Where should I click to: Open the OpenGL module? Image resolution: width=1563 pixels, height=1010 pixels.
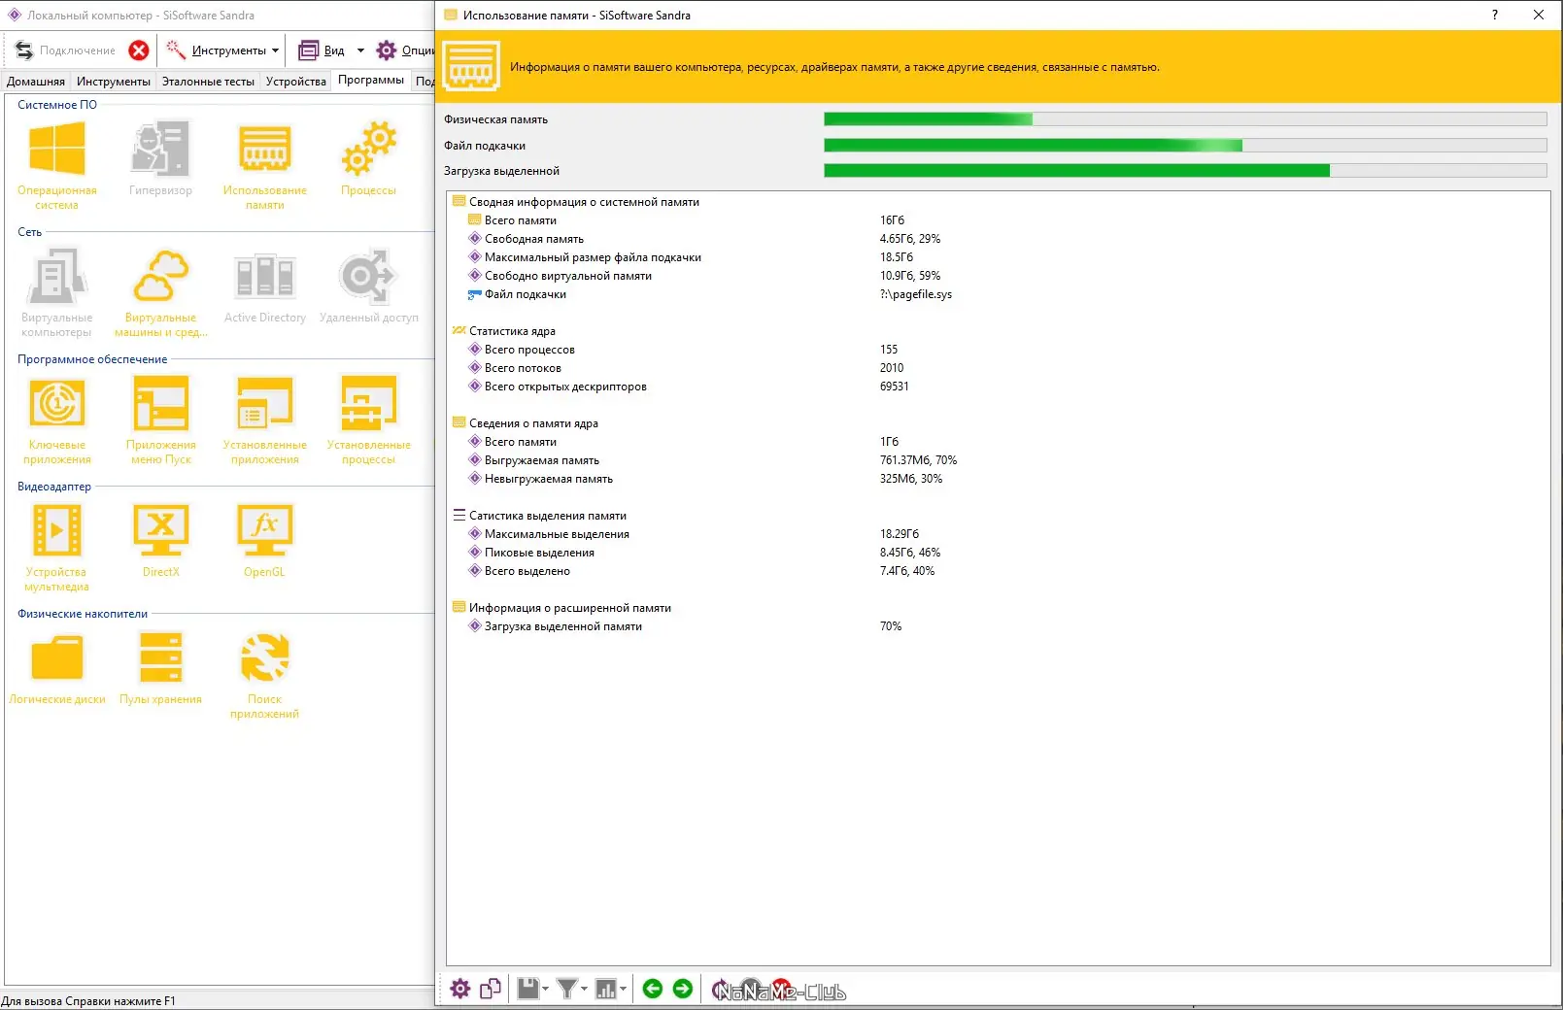[264, 539]
